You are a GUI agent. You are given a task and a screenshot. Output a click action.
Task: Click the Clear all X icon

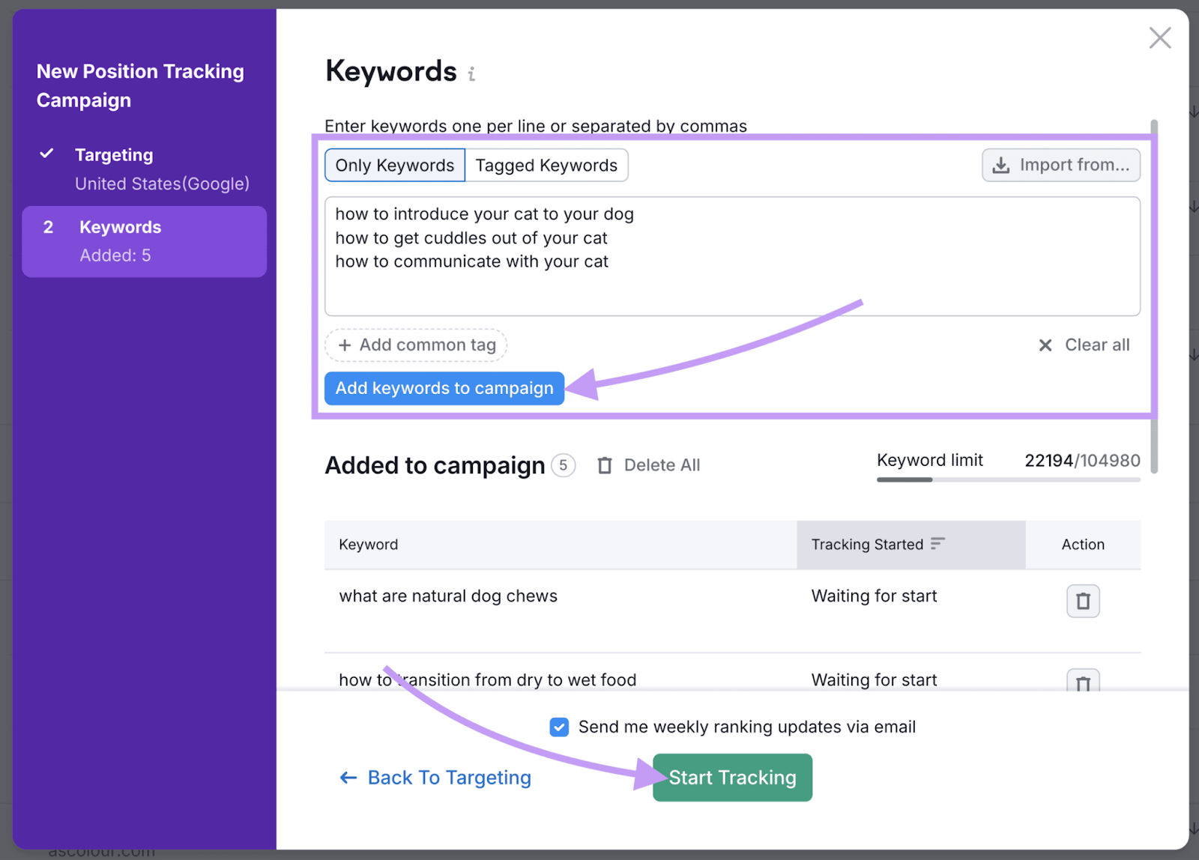1045,345
